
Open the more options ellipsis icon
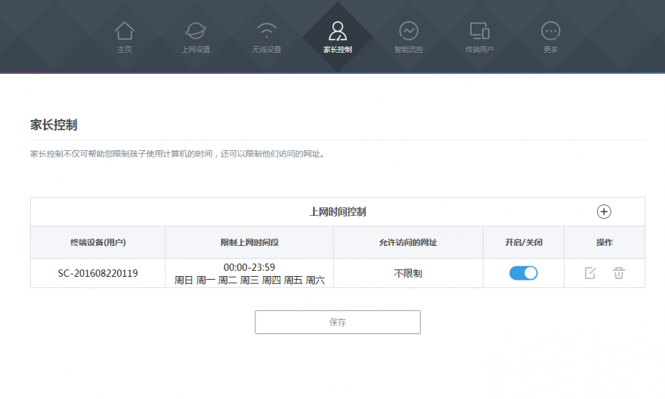click(x=551, y=31)
